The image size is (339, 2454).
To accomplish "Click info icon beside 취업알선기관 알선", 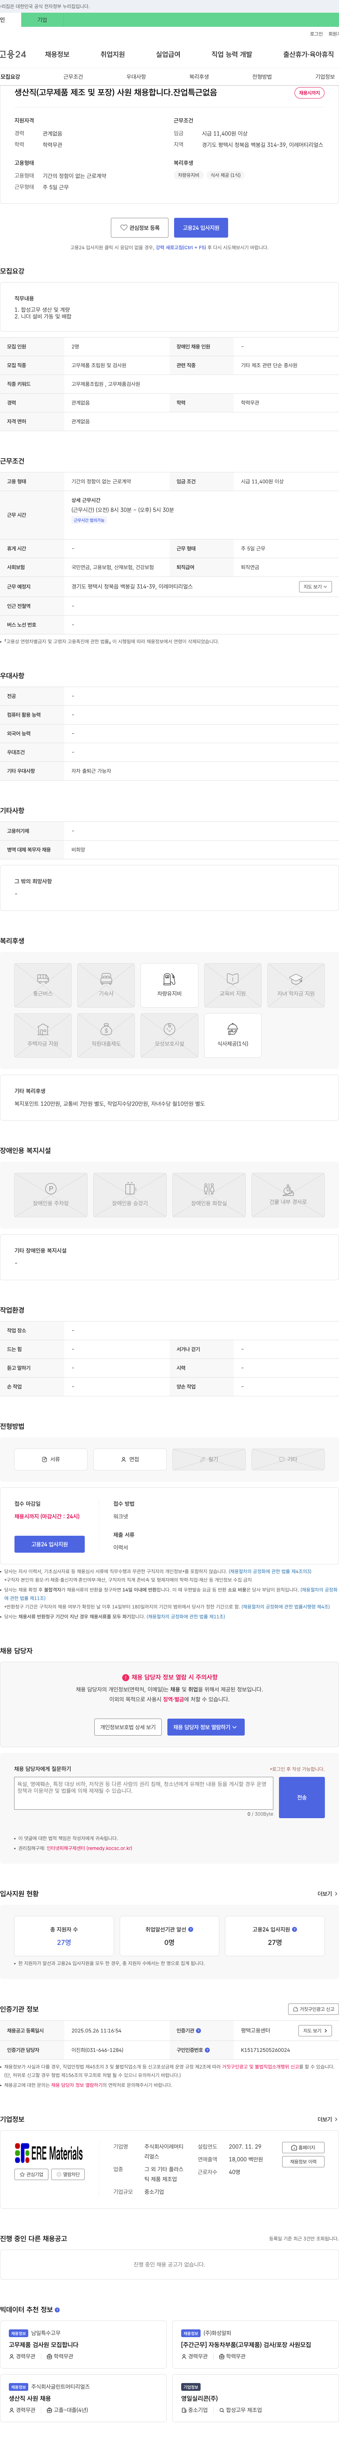I will point(190,1929).
